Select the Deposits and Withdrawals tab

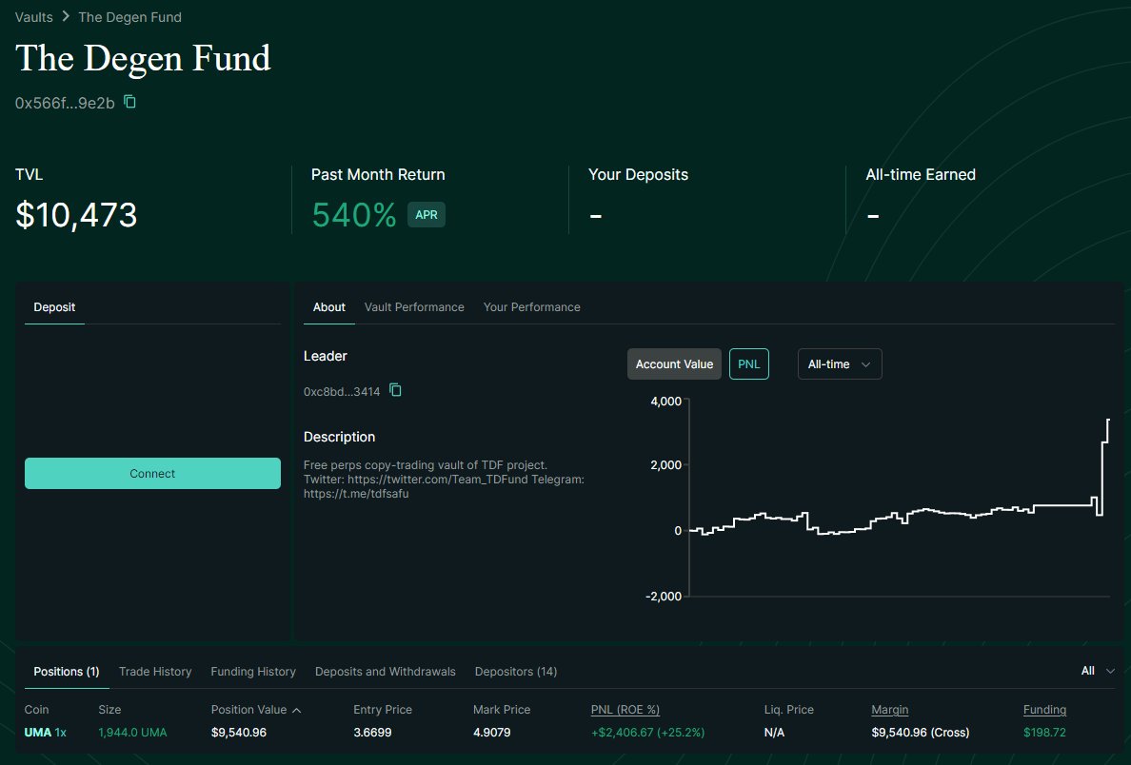(x=385, y=671)
